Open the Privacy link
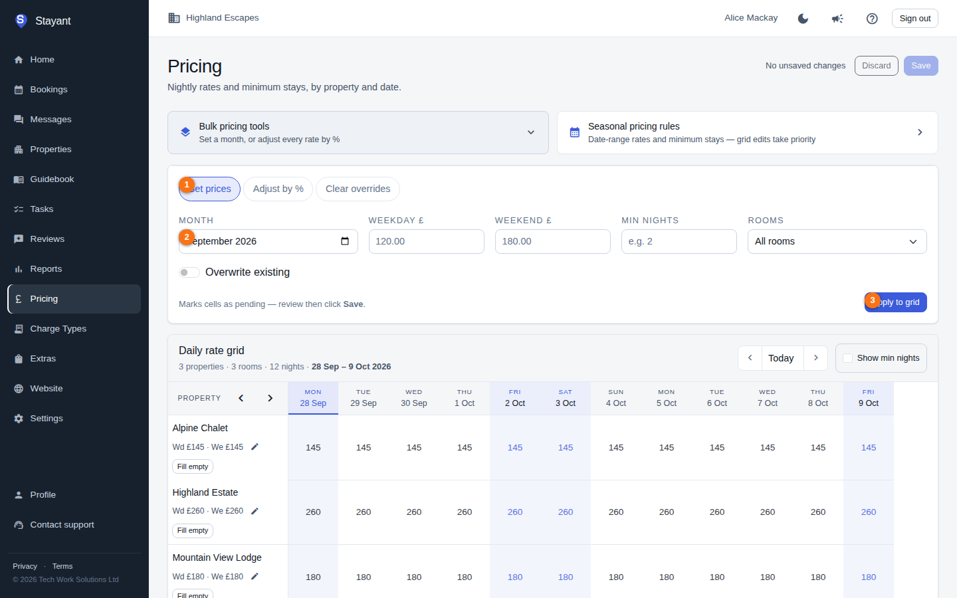957x598 pixels. (x=25, y=566)
